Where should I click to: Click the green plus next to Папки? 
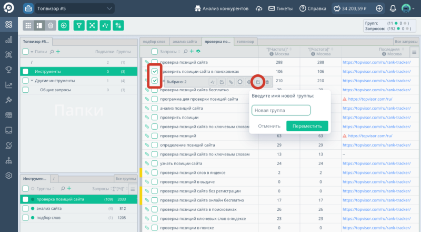tap(58, 52)
